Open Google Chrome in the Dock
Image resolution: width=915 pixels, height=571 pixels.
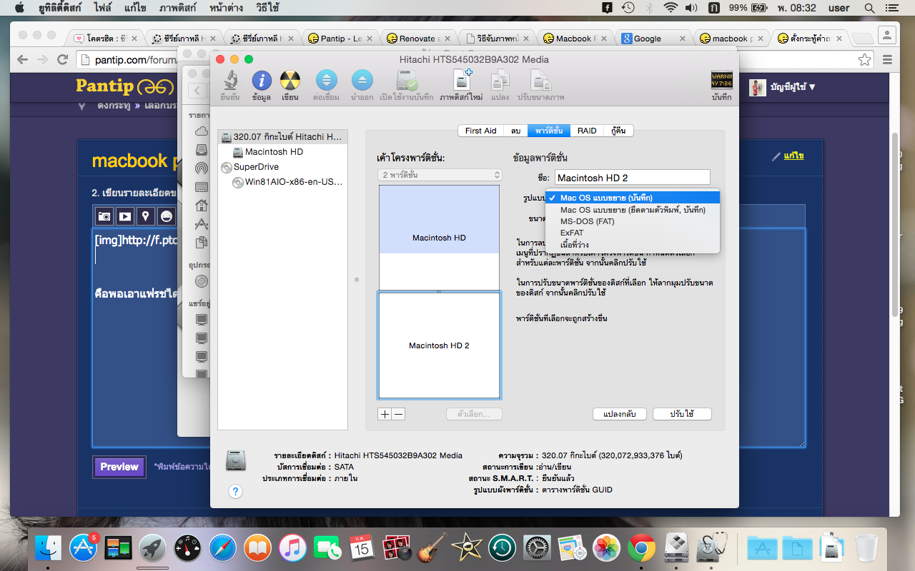[x=642, y=548]
